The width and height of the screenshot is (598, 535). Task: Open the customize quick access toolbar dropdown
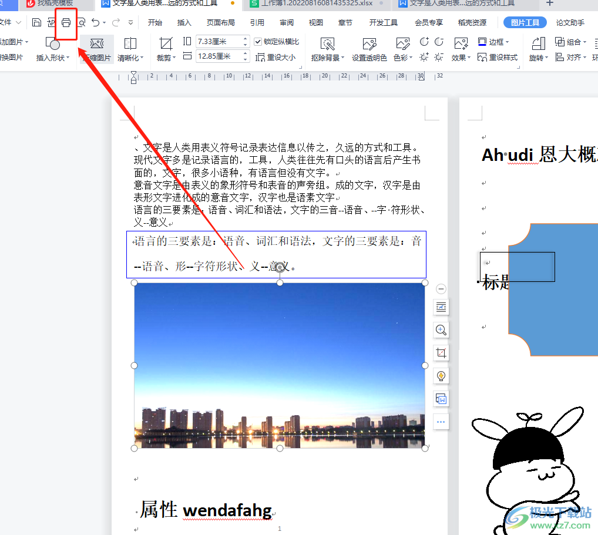tap(131, 22)
